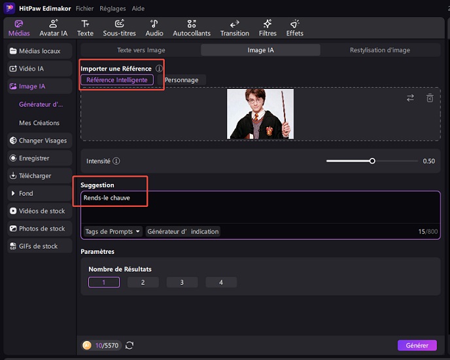Image resolution: width=450 pixels, height=360 pixels.
Task: Open Autocollants stickers panel
Action: point(192,28)
